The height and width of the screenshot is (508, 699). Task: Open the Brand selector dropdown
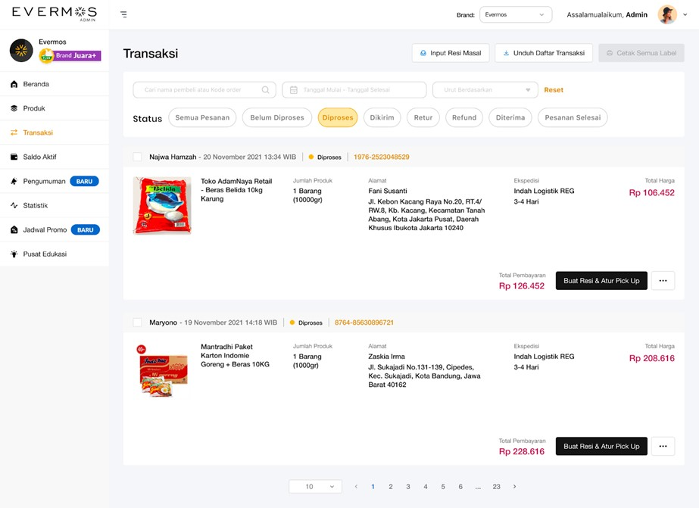click(x=515, y=14)
